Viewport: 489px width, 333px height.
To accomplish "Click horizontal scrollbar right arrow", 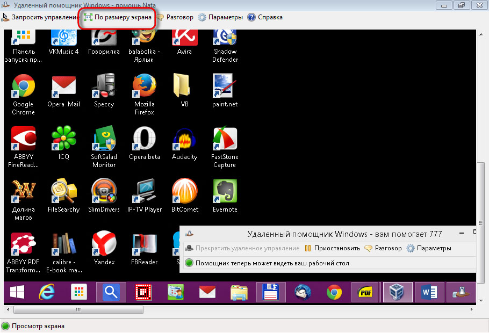I will 472,309.
